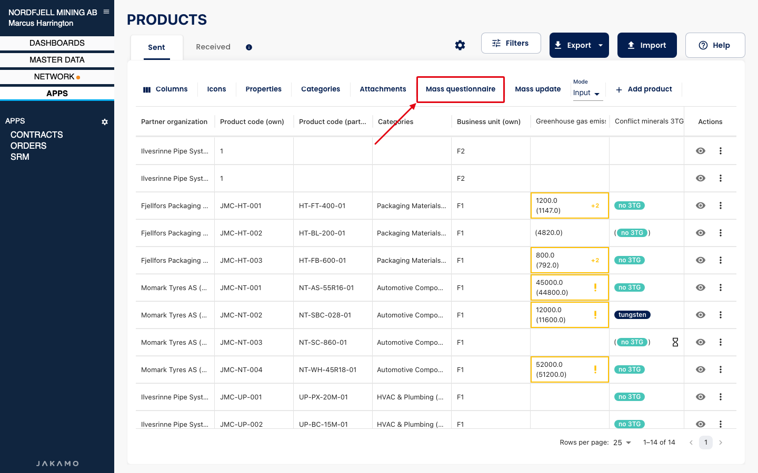This screenshot has height=473, width=758.
Task: View details eye icon for JMC-NT-002
Action: click(701, 315)
